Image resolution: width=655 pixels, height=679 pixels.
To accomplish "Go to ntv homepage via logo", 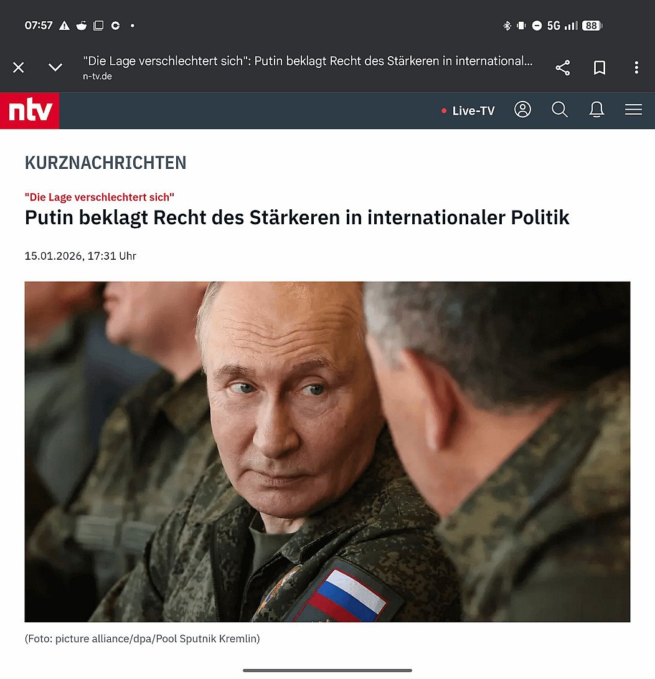I will 30,110.
